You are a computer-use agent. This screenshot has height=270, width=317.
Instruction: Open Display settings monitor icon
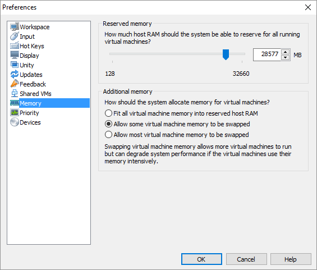coord(15,55)
